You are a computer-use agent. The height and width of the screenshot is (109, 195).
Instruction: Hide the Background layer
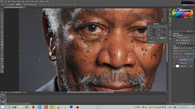coord(174,66)
